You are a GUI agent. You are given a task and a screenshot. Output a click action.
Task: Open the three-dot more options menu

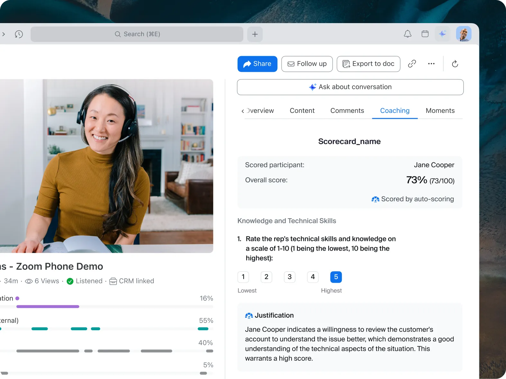[x=431, y=64]
